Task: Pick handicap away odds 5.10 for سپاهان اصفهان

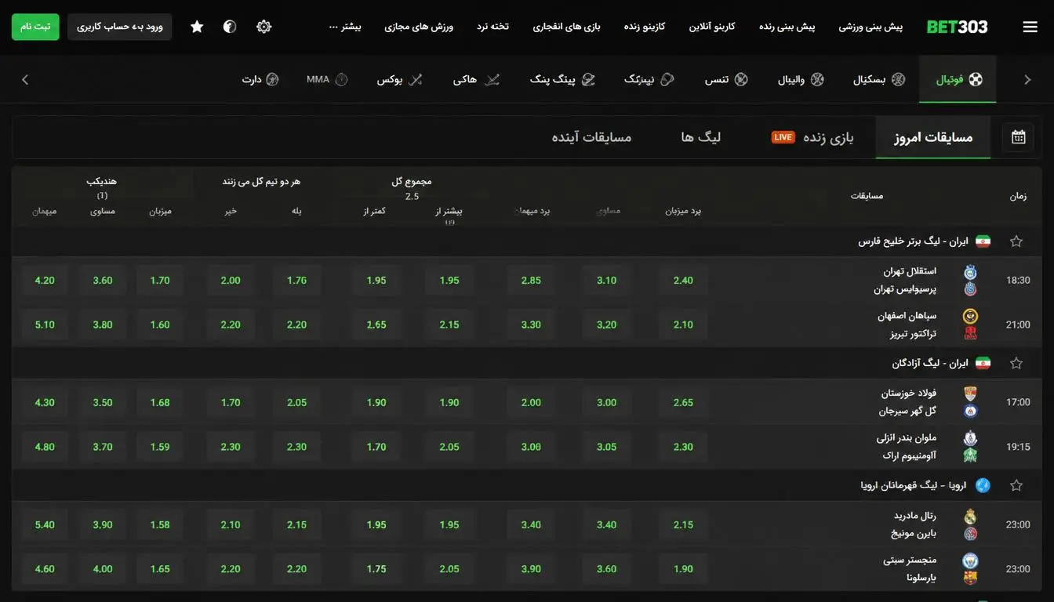Action: (45, 325)
